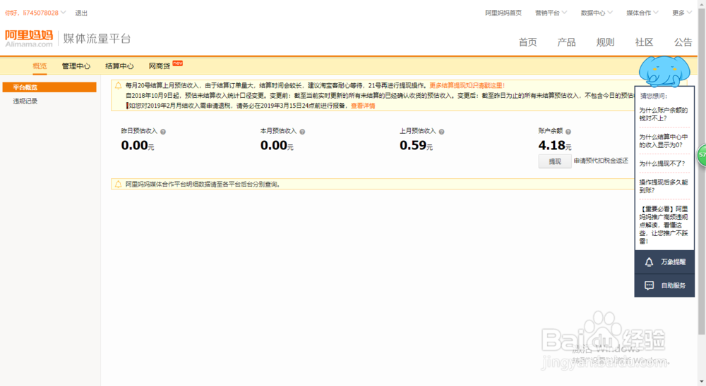This screenshot has width=706, height=386.
Task: Click the bell icon beside 万象提醒
Action: click(x=649, y=262)
